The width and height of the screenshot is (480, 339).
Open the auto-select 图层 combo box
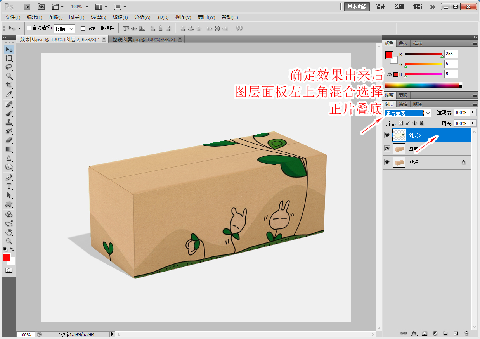click(64, 29)
